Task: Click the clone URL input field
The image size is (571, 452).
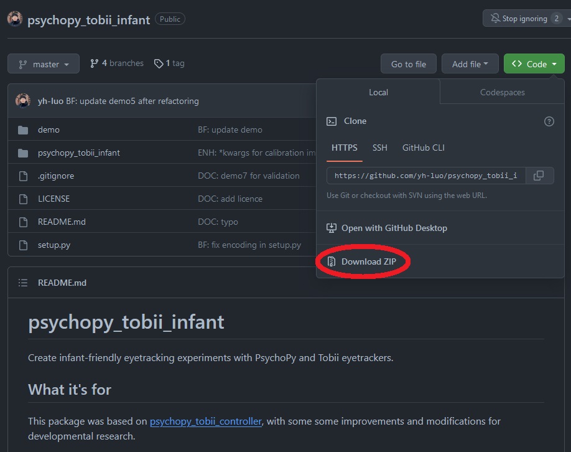Action: point(426,176)
